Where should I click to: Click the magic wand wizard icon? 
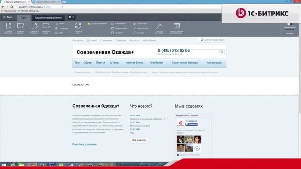pyautogui.click(x=159, y=26)
